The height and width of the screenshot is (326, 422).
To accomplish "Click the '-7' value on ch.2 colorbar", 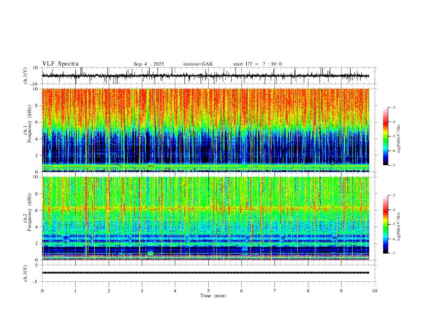I will click(393, 253).
